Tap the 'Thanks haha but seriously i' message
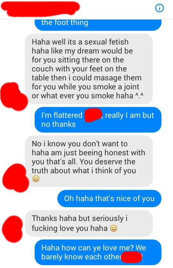The image size is (173, 268). 89,223
